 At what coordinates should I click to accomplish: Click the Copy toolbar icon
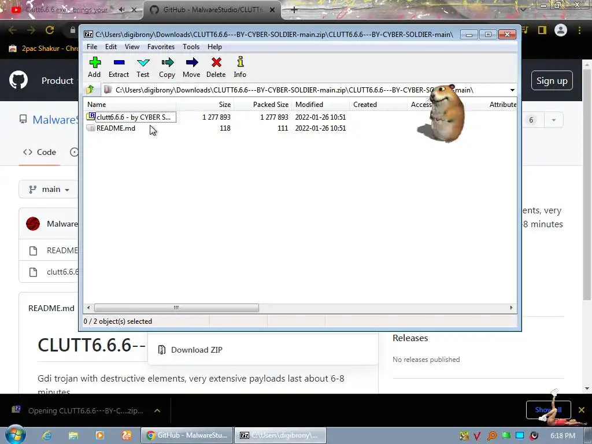pos(167,67)
